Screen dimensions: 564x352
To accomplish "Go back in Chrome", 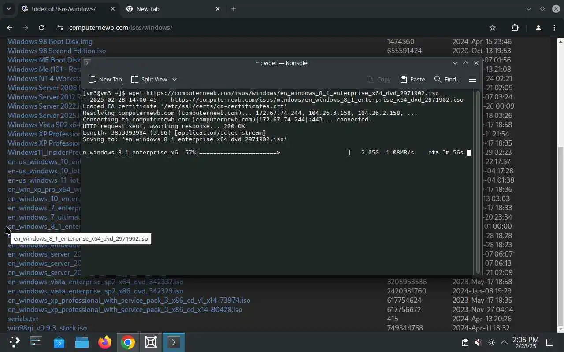I will click(10, 28).
